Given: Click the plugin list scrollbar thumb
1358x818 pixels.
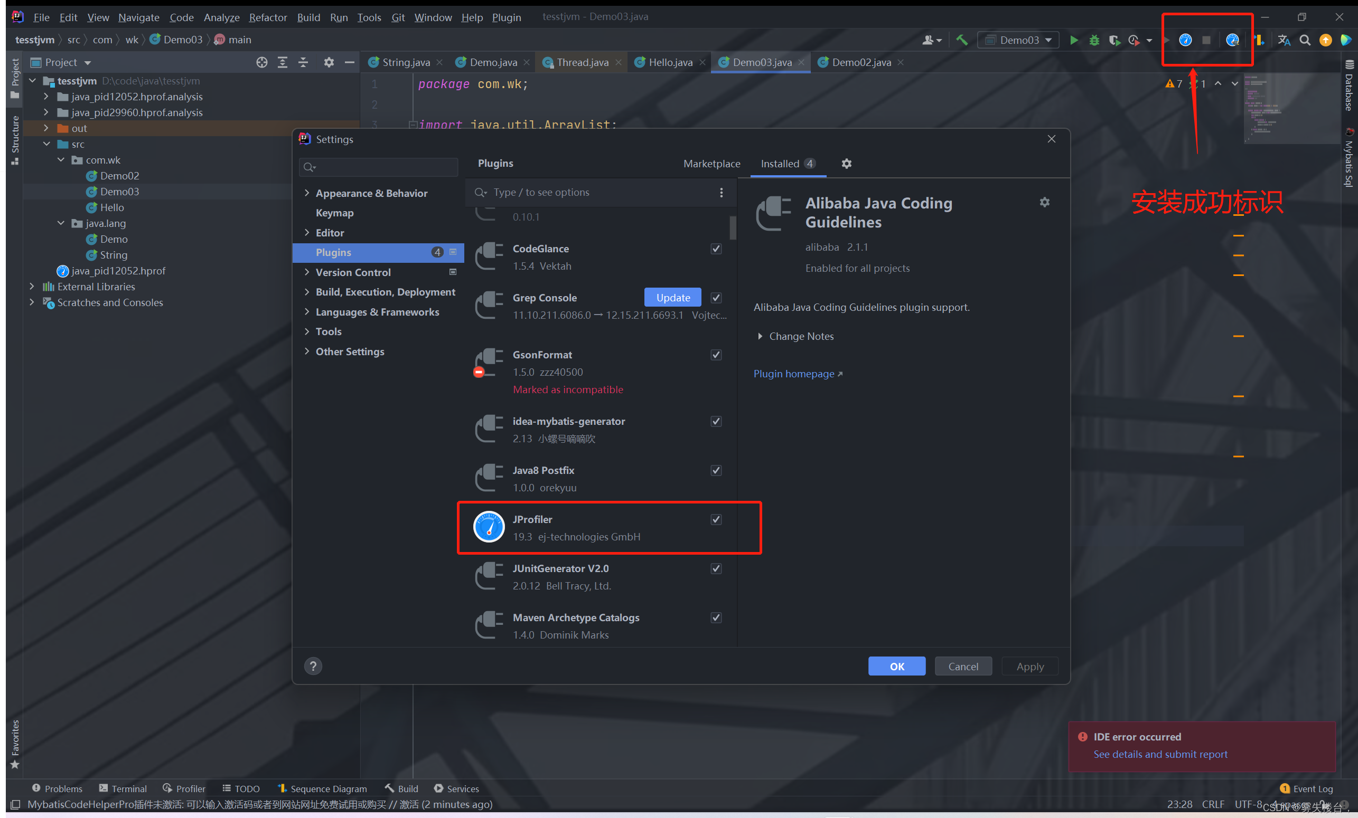Looking at the screenshot, I should coord(733,227).
